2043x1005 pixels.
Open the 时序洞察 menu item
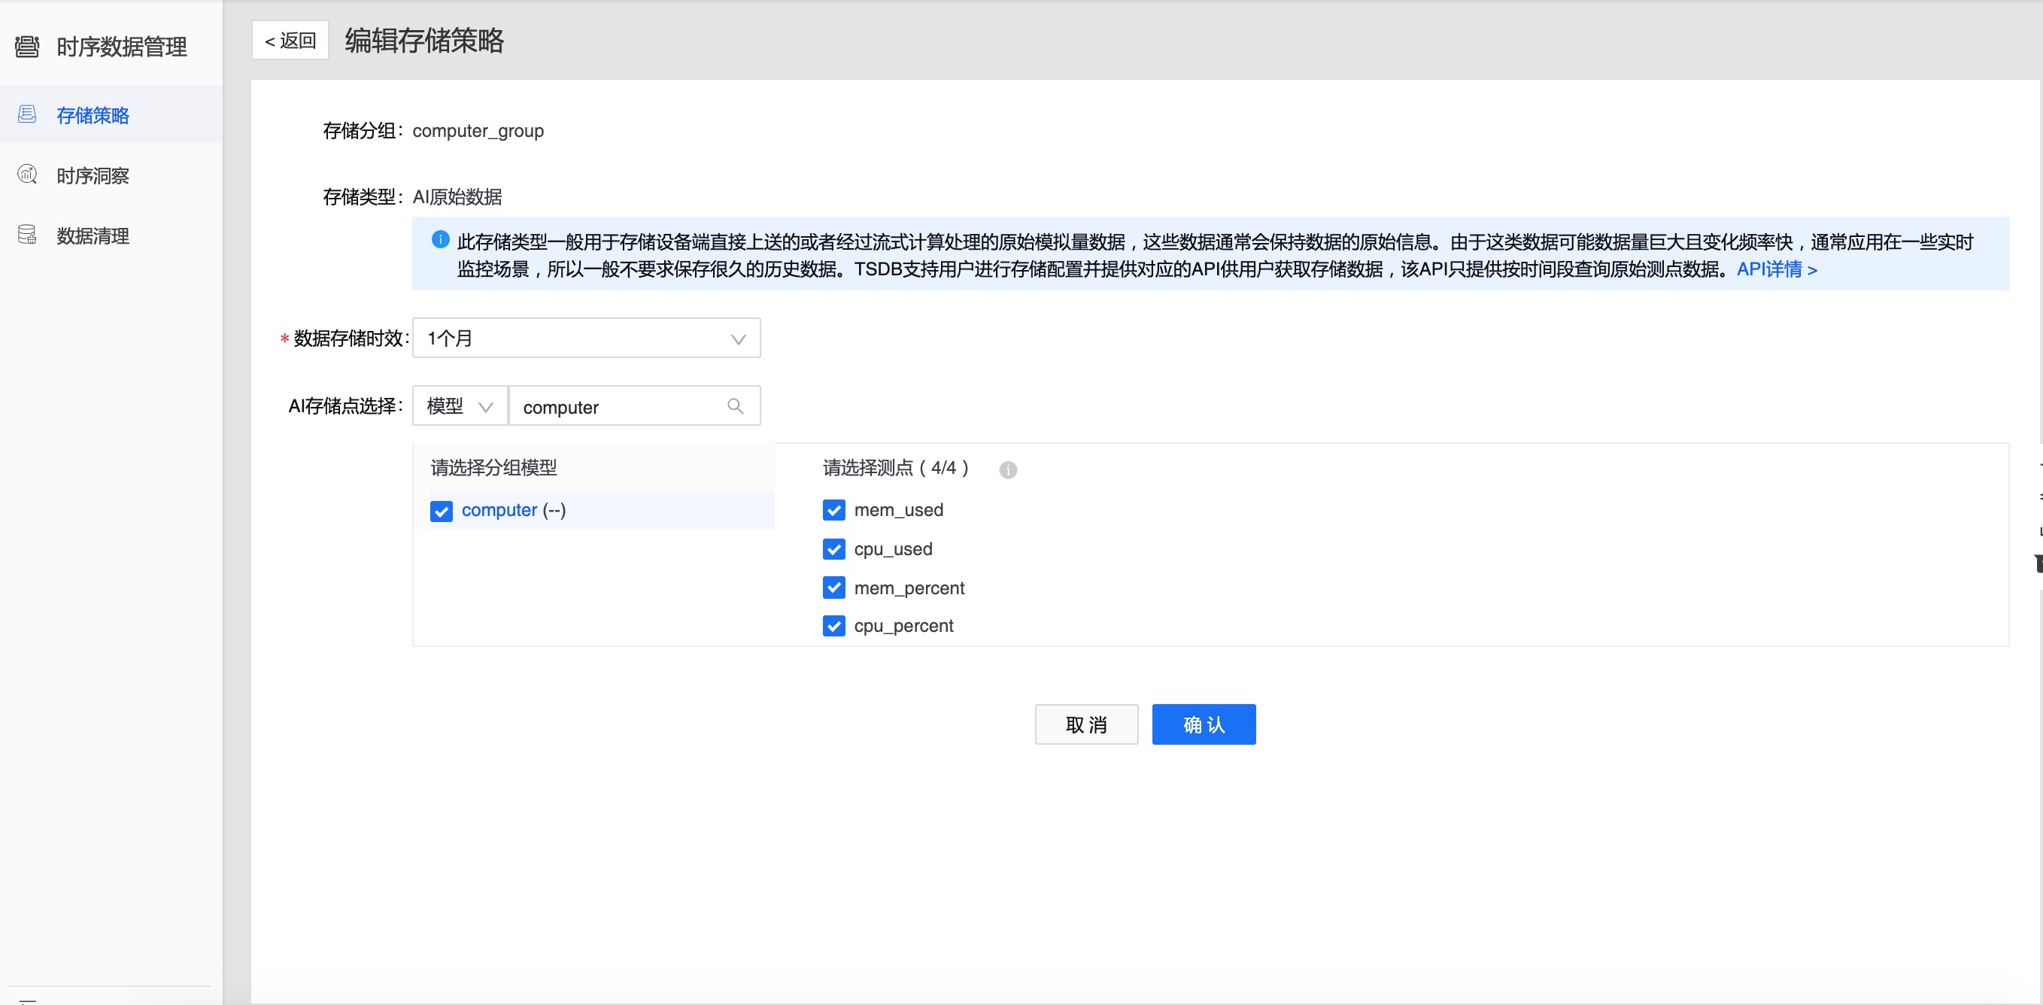click(x=111, y=175)
